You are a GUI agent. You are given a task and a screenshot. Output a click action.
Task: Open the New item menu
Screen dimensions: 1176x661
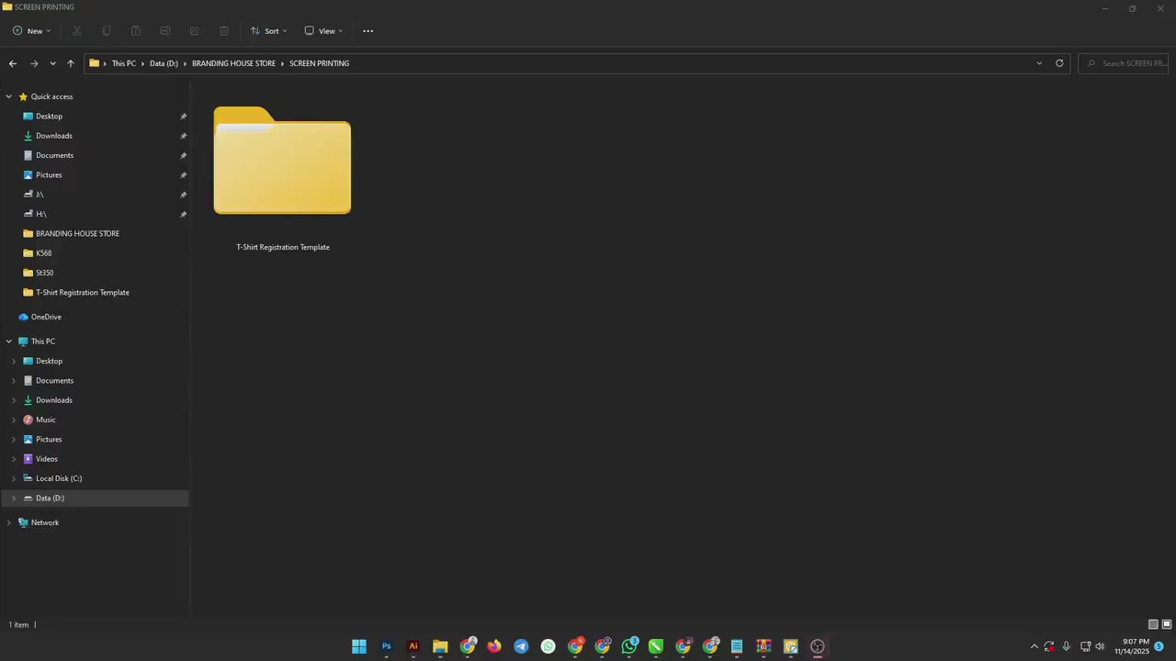tap(32, 31)
